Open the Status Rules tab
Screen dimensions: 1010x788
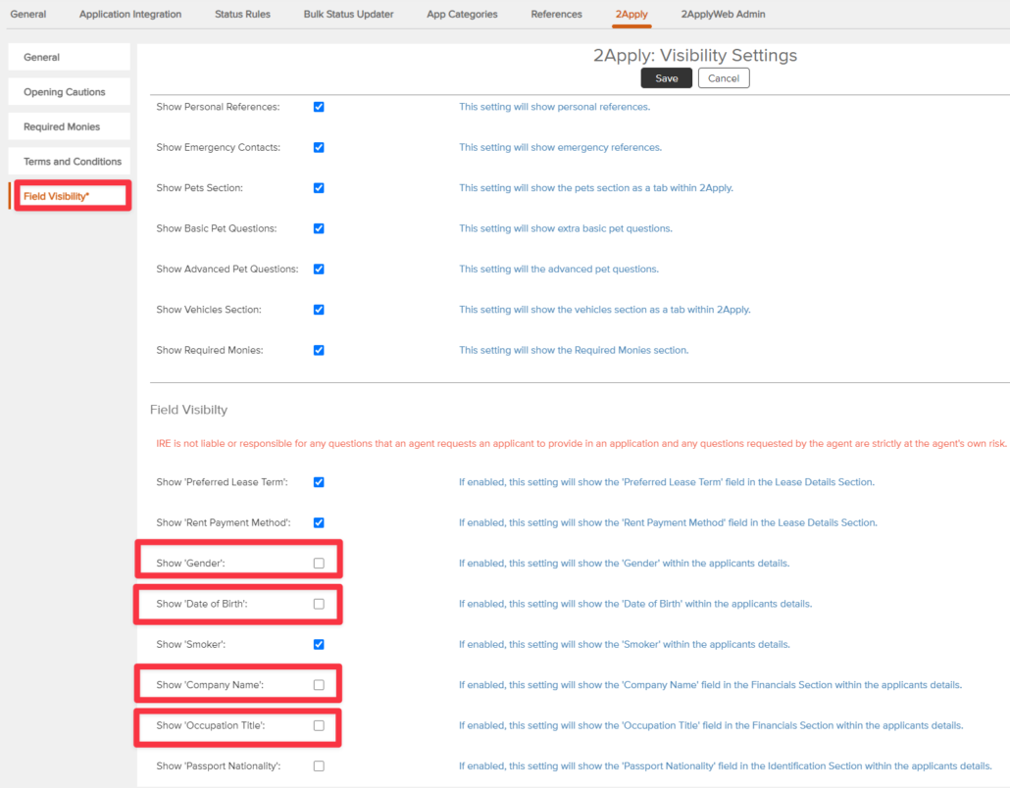coord(242,14)
